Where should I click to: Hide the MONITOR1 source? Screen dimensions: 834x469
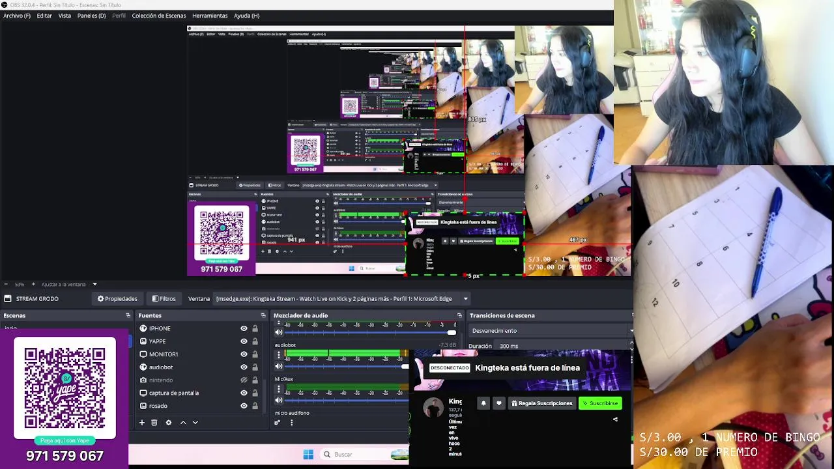click(x=244, y=354)
